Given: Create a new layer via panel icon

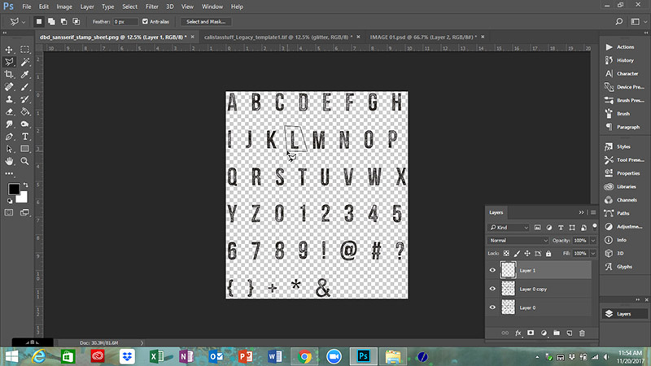Looking at the screenshot, I should [x=570, y=333].
